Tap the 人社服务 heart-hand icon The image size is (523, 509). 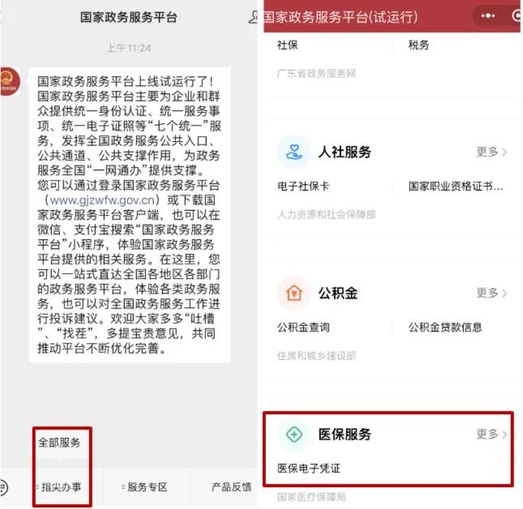(x=294, y=152)
